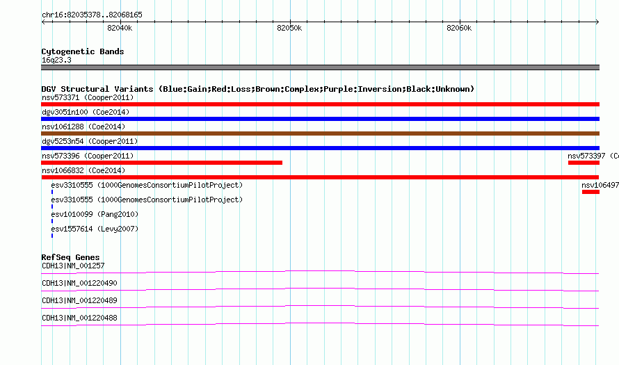Click the right arrowhead of the ruler
Viewport: 619px width, 365px height.
click(x=597, y=22)
